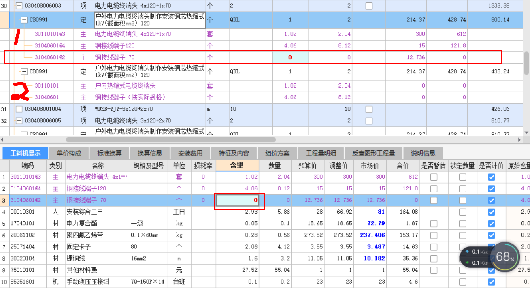
Task: Toggle 是否暂估 for 电力电缆终端头 material row
Action: [434, 177]
